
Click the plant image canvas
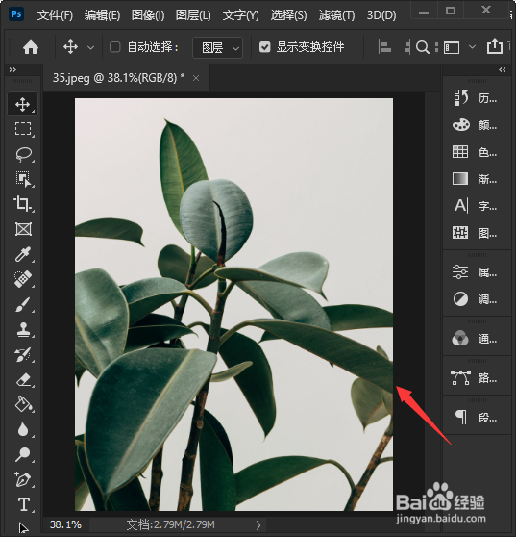(233, 304)
